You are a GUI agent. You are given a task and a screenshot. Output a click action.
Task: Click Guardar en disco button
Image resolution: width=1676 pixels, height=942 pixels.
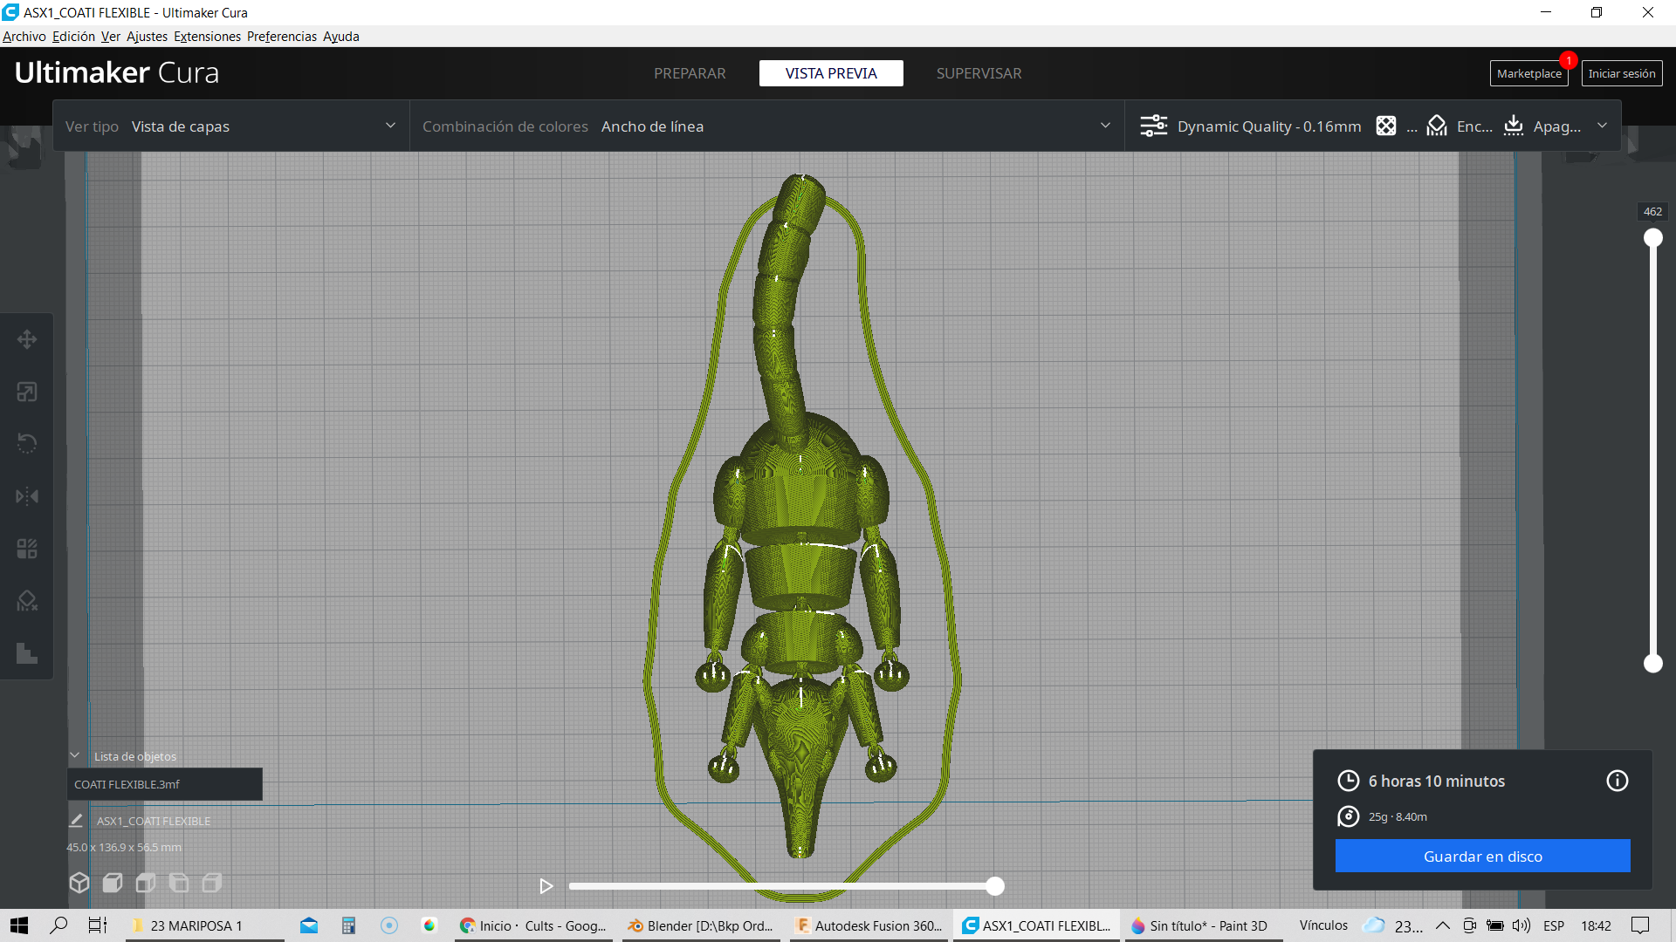click(1482, 856)
